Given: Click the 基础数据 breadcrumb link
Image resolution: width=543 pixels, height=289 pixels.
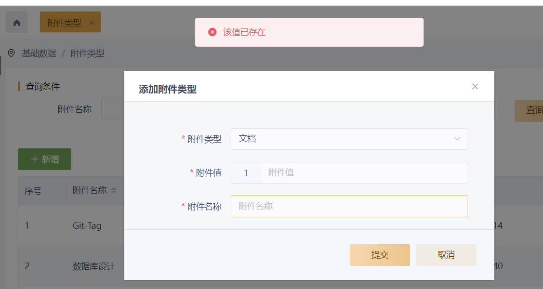Looking at the screenshot, I should (39, 53).
